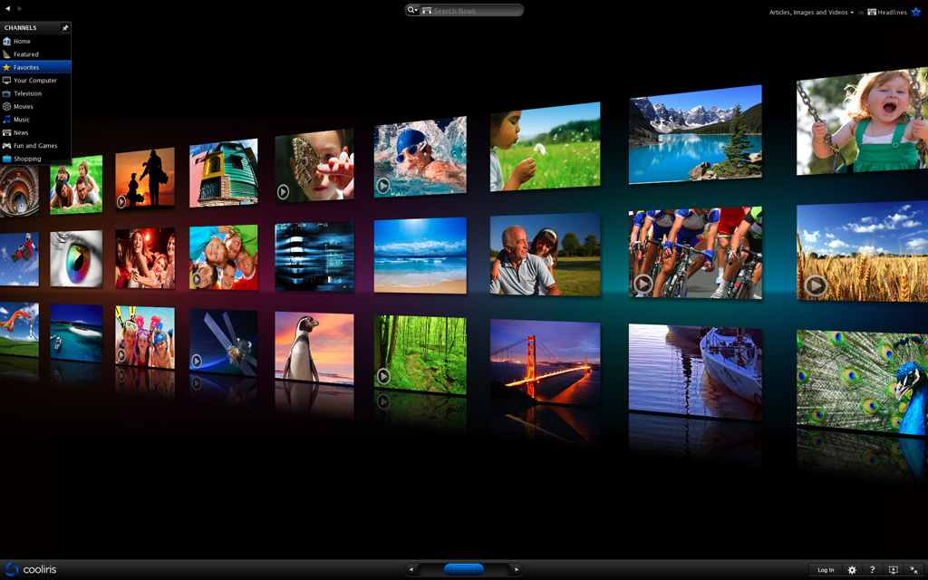The image size is (928, 580).
Task: Open the colorful eye thumbnail
Action: point(76,258)
